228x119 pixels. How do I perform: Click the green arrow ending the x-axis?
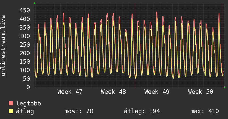tap(225, 87)
